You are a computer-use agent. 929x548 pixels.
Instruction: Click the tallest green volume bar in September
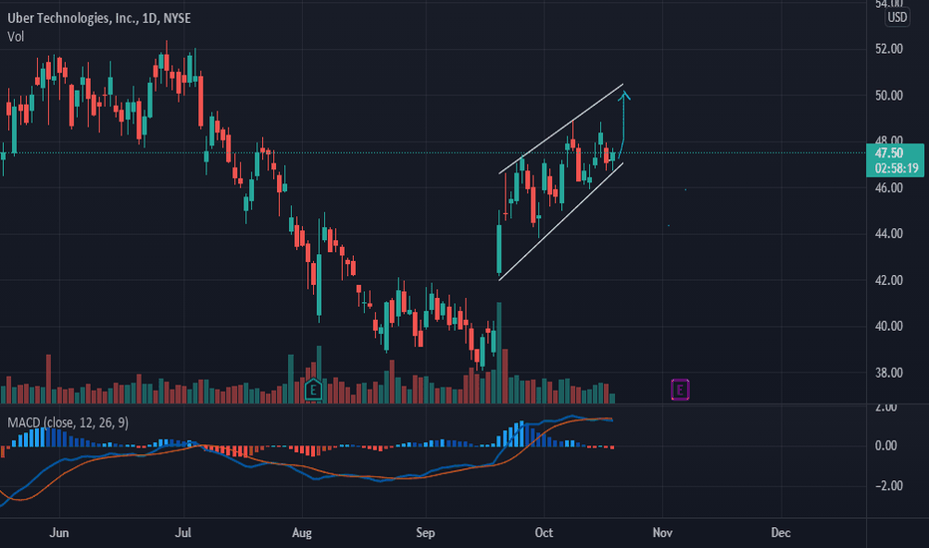point(498,353)
